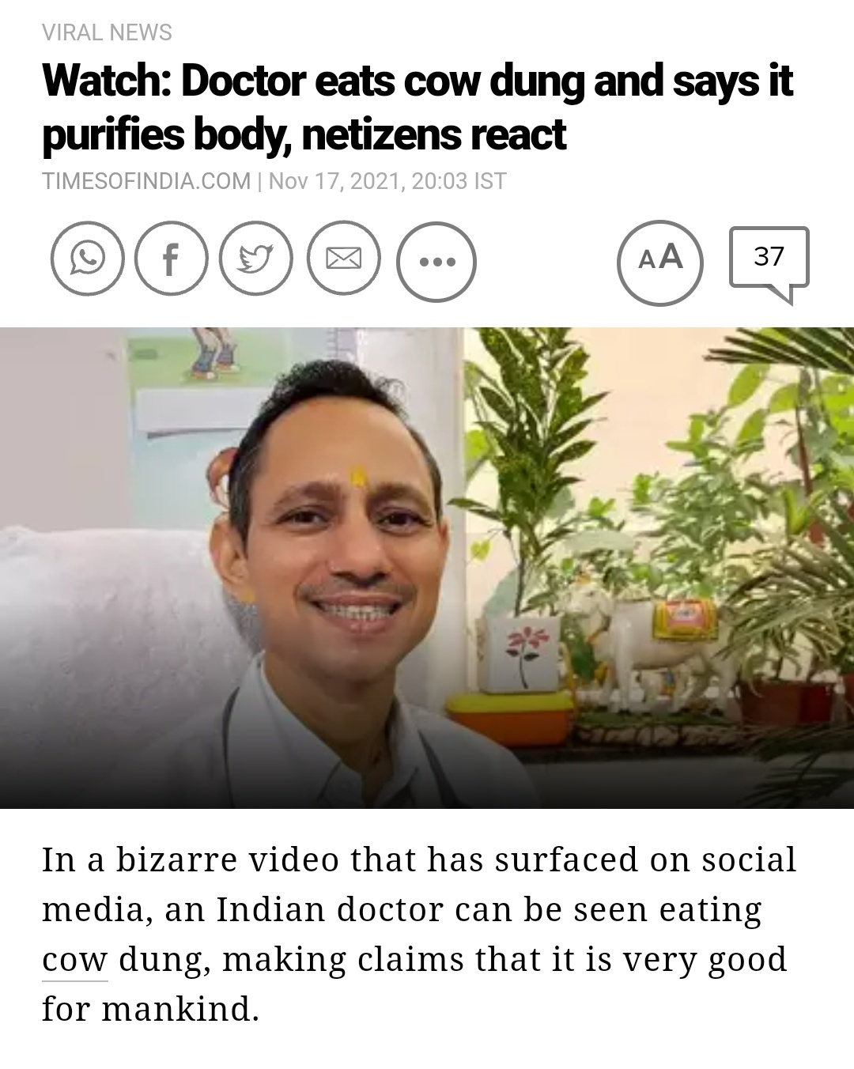Viewport: 854px width, 1069px height.
Task: Open more sharing options ellipsis
Action: tap(436, 262)
